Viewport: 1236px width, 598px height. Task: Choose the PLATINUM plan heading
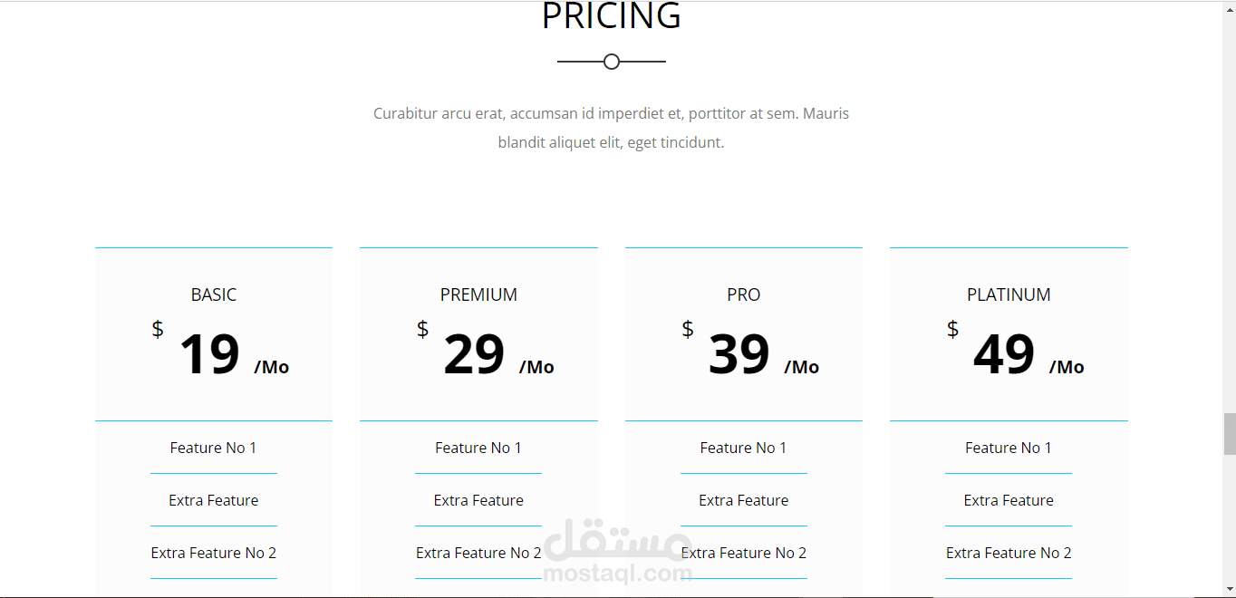(1009, 294)
